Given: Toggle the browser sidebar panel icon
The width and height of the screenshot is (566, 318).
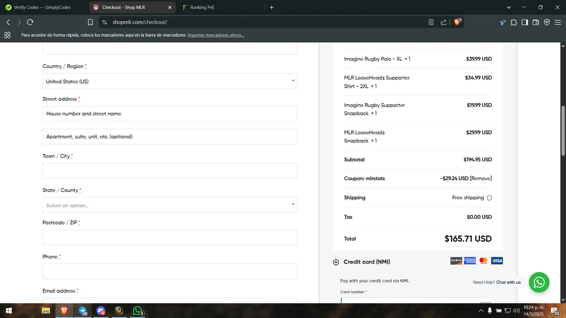Looking at the screenshot, I should 525,23.
